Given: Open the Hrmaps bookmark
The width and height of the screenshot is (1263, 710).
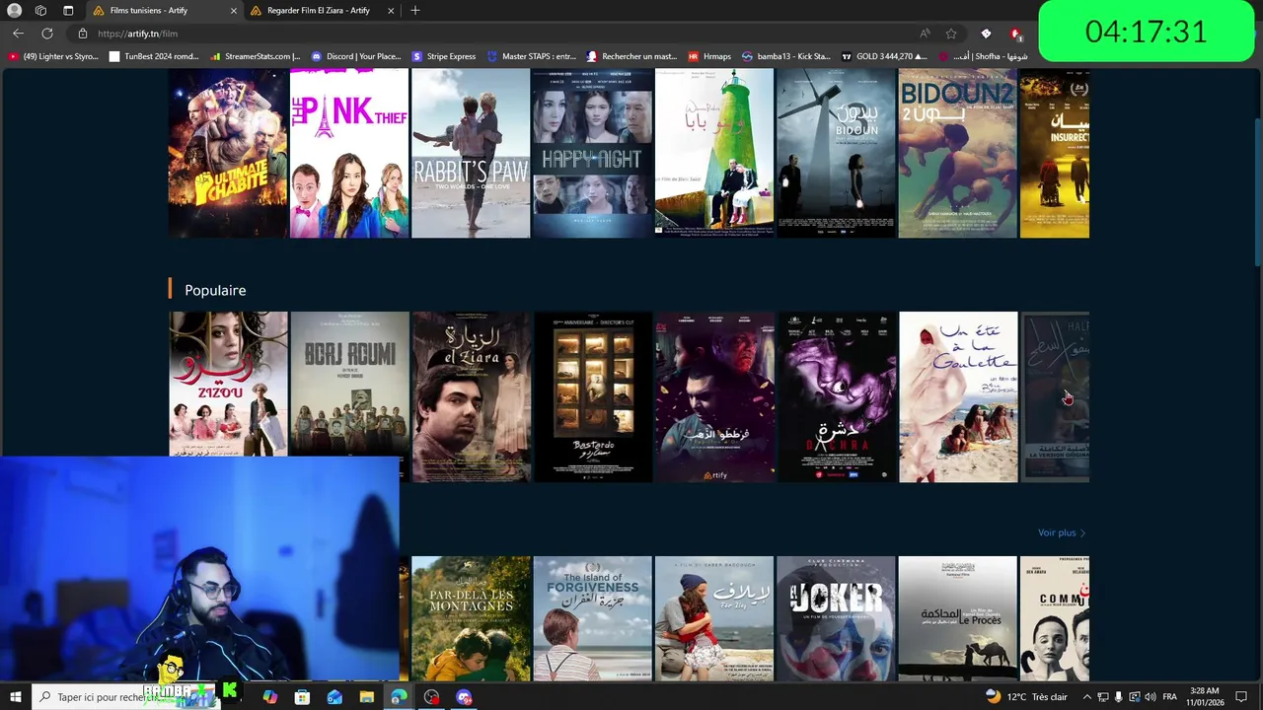Looking at the screenshot, I should pyautogui.click(x=709, y=56).
